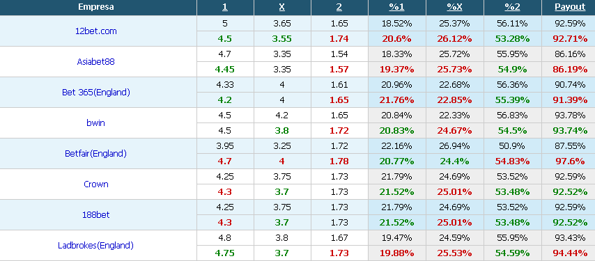595x261 pixels.
Task: Sort by the Payout column header
Action: [570, 7]
